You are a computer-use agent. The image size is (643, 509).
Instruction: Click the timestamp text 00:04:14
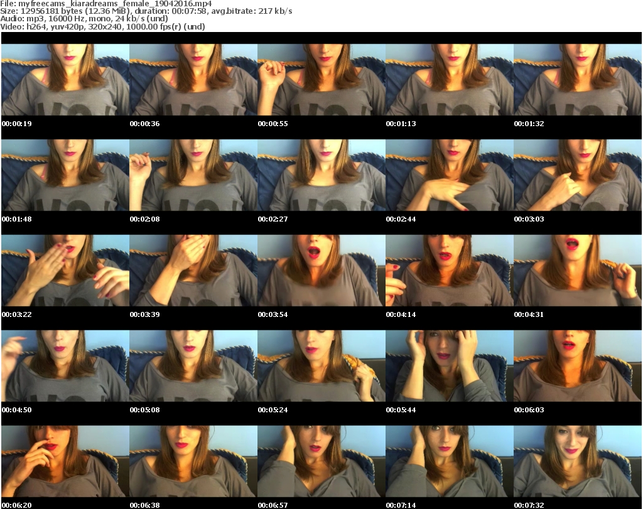[x=401, y=314]
